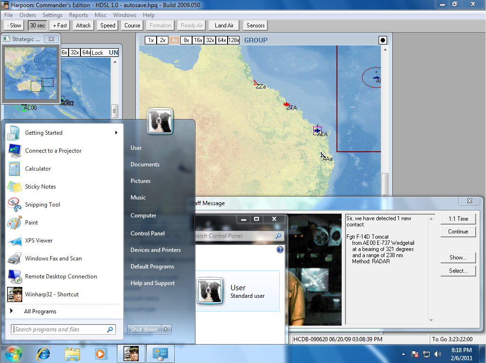Click Continue in the Staff Message
Viewport: 486px width, 363px height.
[x=458, y=232]
